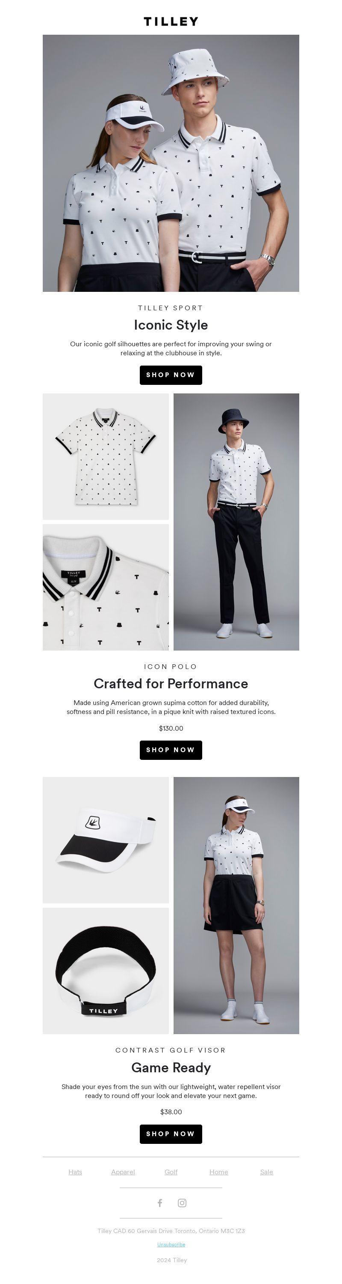Open front view golf visor image

pyautogui.click(x=106, y=840)
